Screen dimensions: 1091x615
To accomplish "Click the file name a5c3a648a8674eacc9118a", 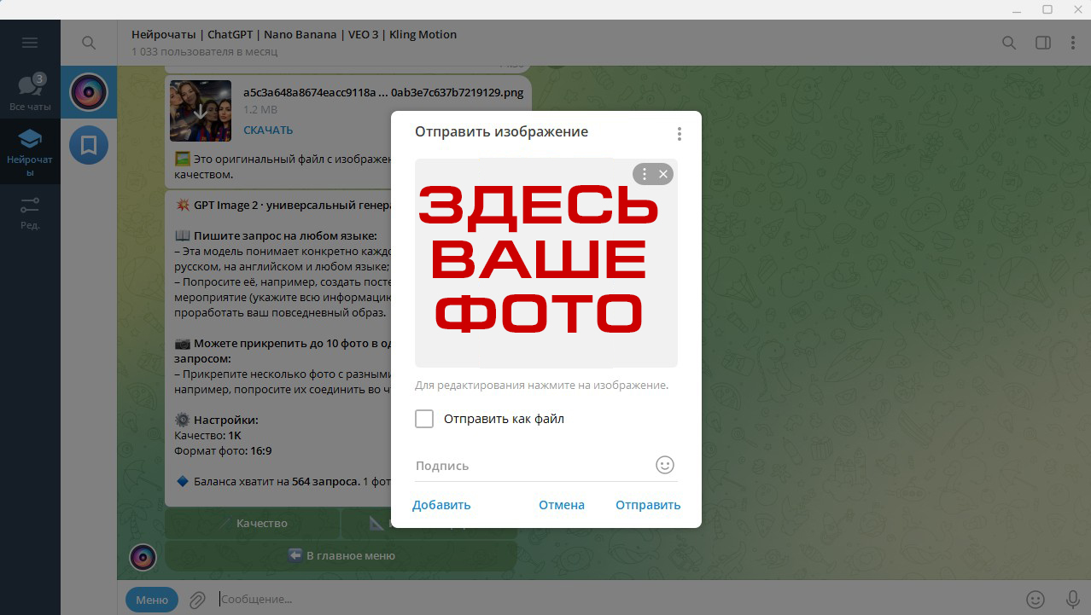I will click(x=383, y=93).
